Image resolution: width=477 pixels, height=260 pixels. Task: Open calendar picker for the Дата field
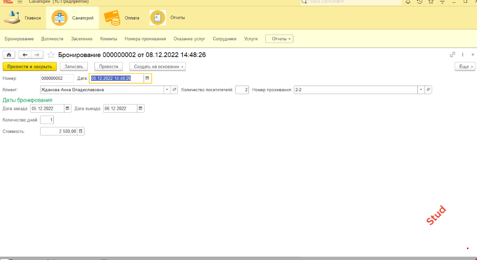147,78
